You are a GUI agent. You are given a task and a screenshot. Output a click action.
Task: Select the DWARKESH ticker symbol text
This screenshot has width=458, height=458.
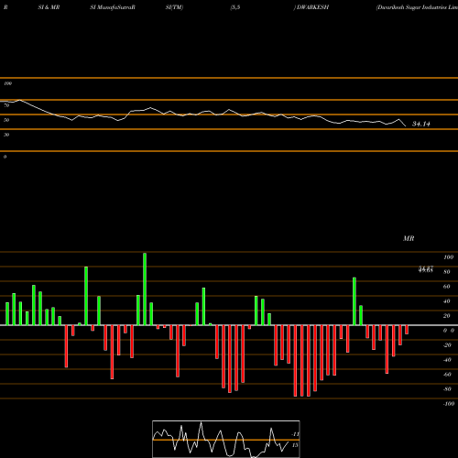point(312,7)
